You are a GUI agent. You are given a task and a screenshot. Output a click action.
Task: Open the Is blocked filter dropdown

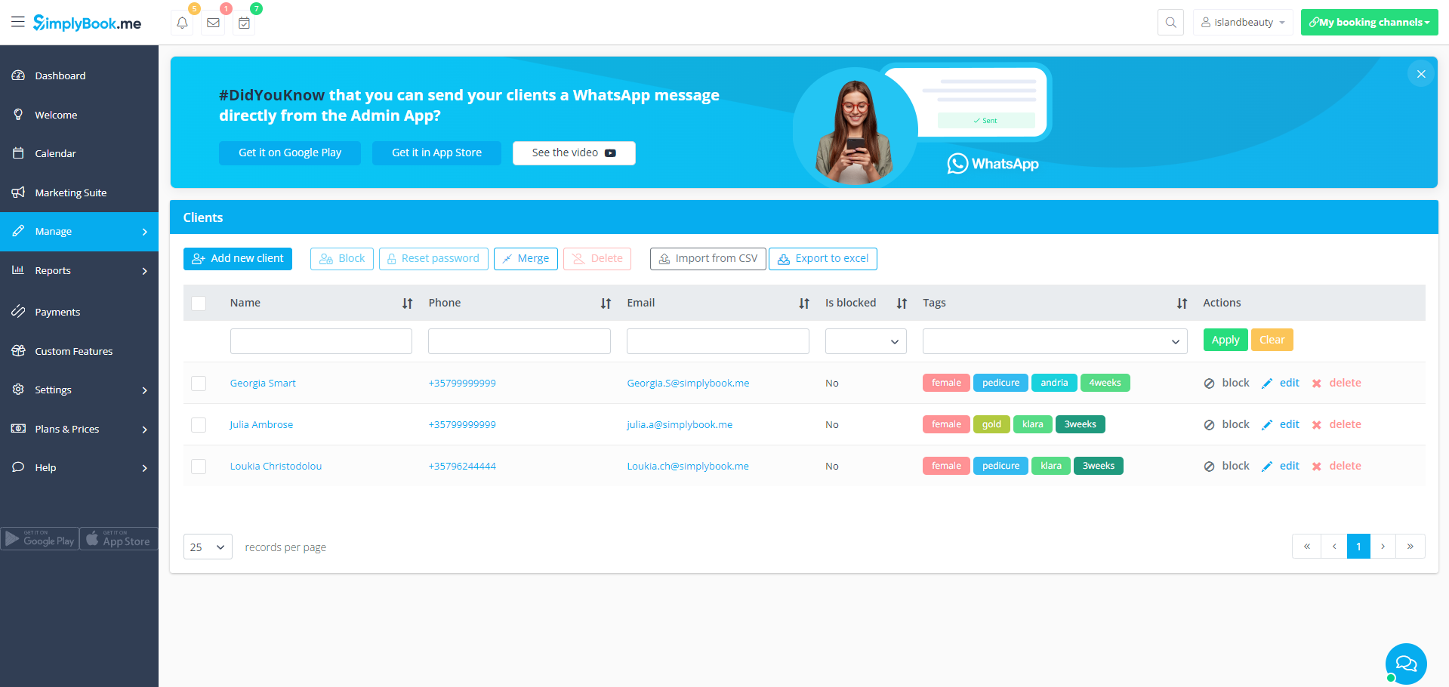click(x=866, y=341)
